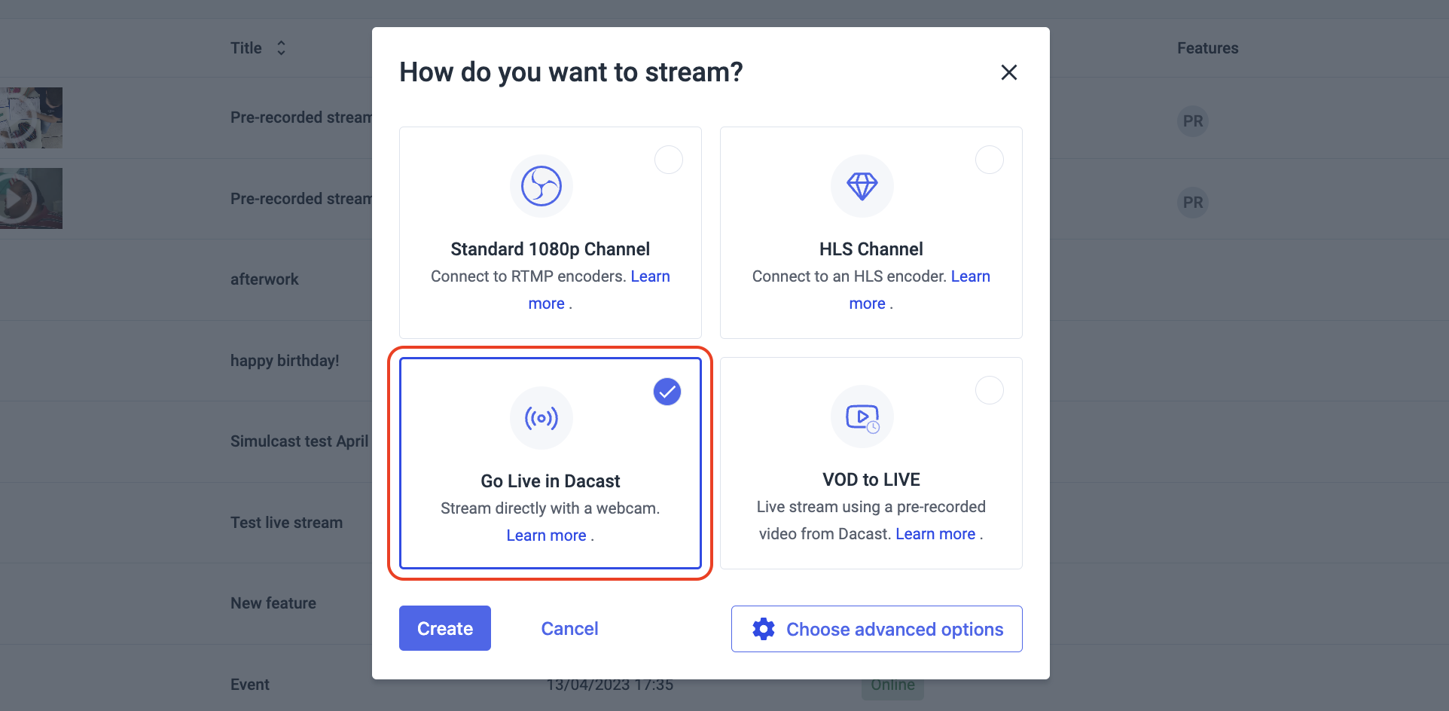Click the second PR feature badge
The width and height of the screenshot is (1449, 711).
[1192, 202]
